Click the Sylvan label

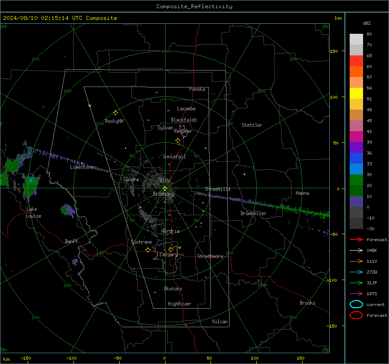pos(165,128)
